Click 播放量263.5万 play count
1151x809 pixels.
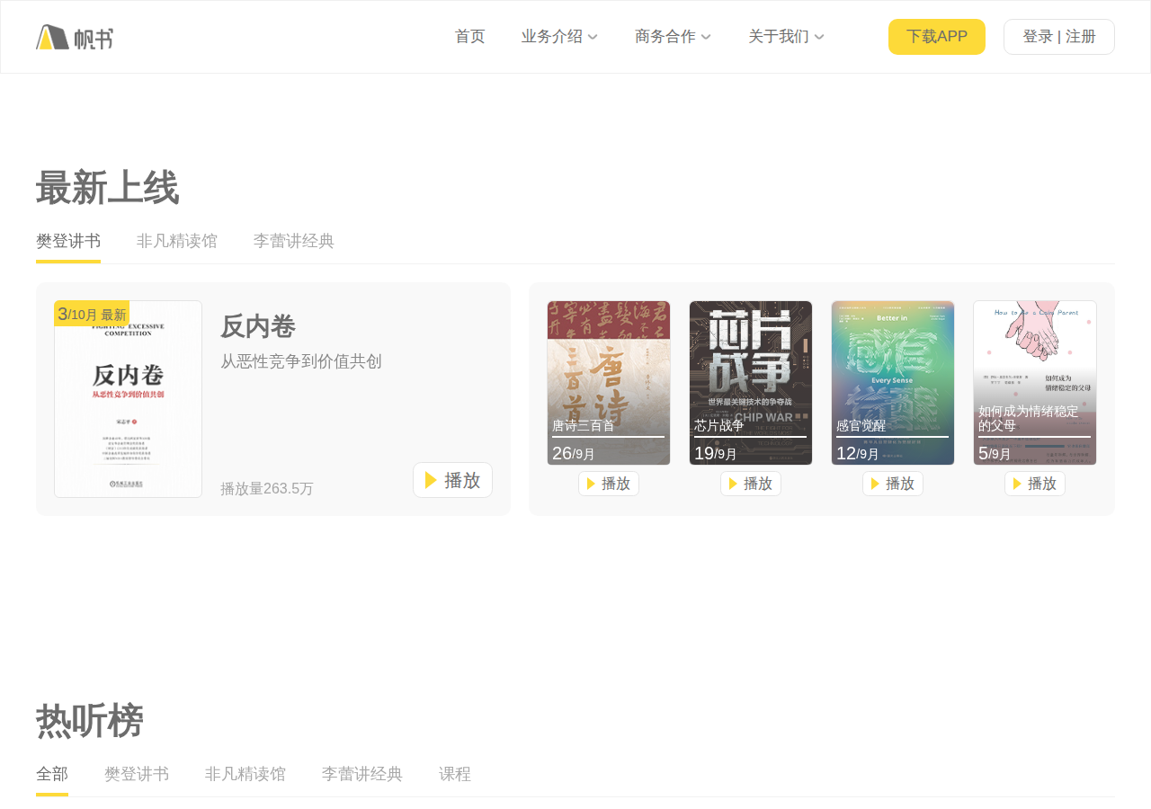[x=267, y=489]
